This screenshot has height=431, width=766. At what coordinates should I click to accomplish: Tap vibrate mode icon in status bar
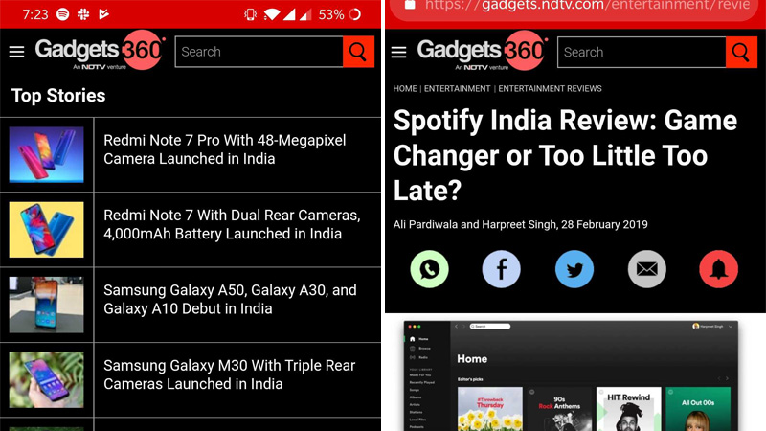(250, 14)
